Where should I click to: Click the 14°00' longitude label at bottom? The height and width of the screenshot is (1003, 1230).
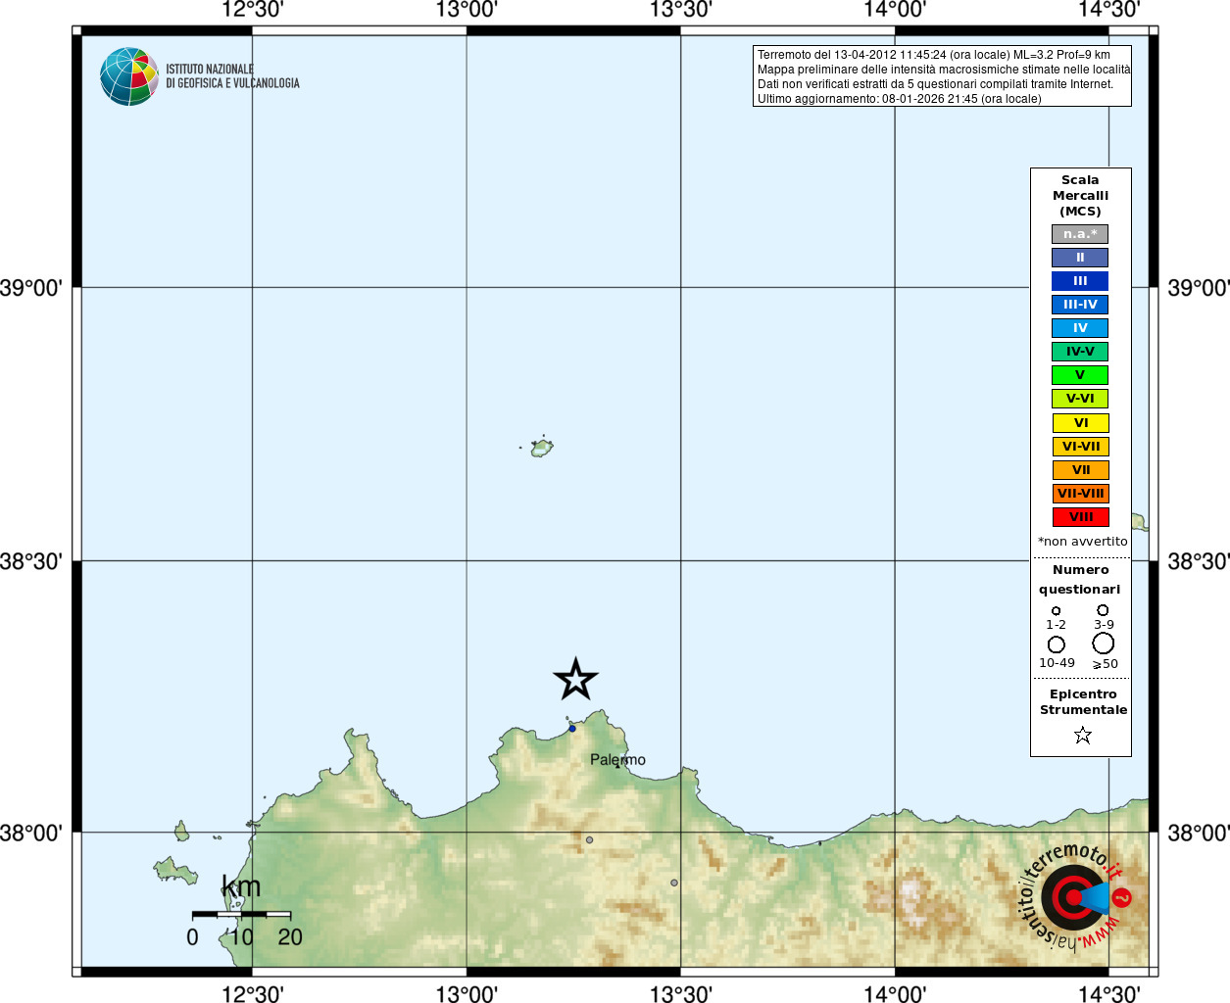point(895,994)
